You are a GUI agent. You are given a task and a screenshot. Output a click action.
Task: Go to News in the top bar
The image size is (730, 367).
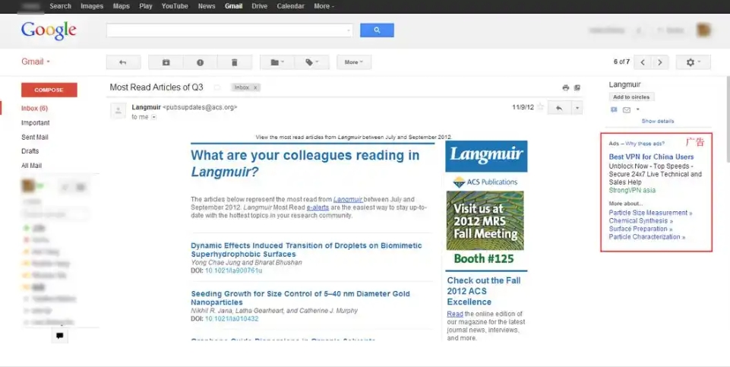click(x=207, y=6)
